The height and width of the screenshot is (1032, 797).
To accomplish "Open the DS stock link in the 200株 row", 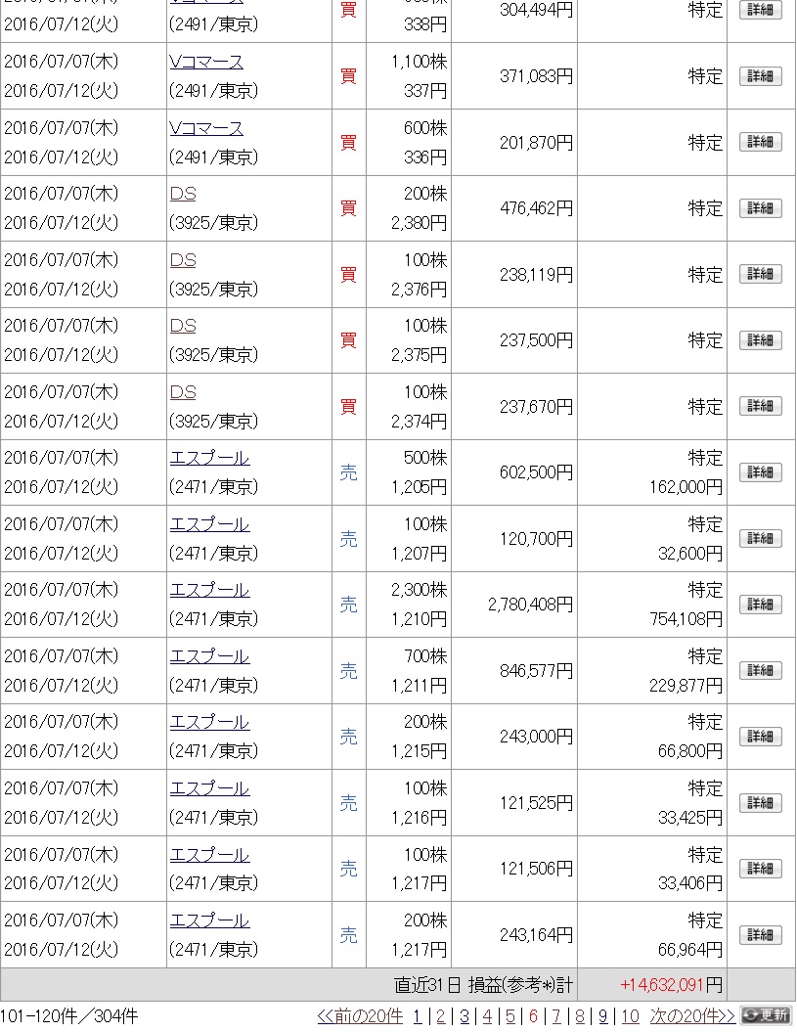I will click(183, 194).
